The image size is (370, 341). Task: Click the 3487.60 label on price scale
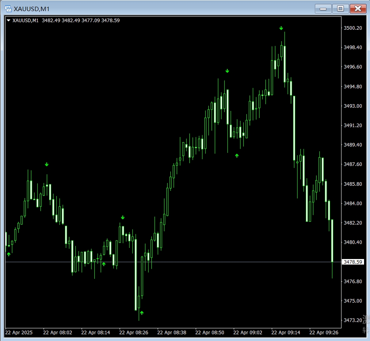tap(353, 164)
